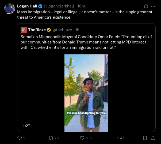The height and width of the screenshot is (144, 161).
Task: Open the quoted tweet's 1h timestamp
Action: click(77, 30)
